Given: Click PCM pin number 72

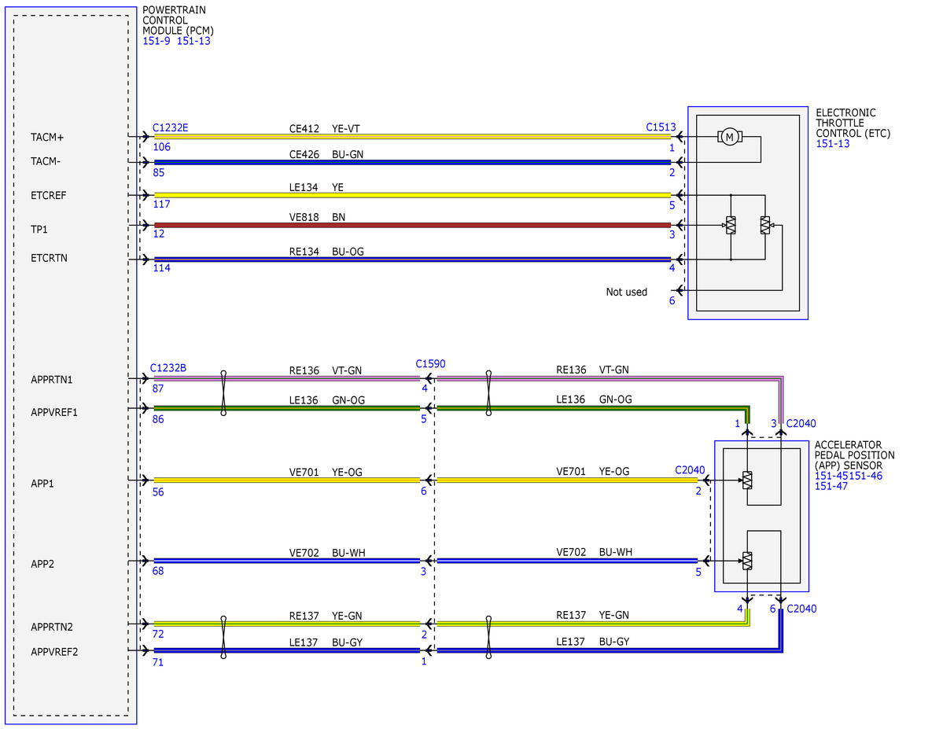Looking at the screenshot, I should point(158,634).
